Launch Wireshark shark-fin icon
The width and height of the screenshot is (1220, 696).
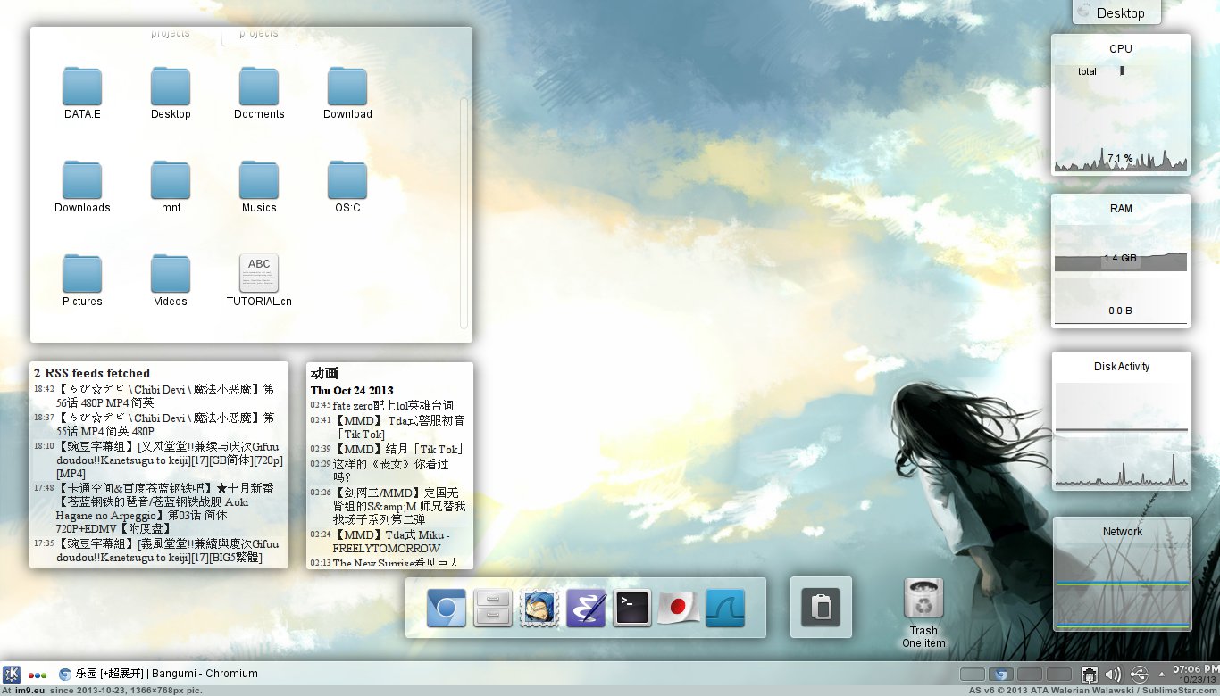725,608
